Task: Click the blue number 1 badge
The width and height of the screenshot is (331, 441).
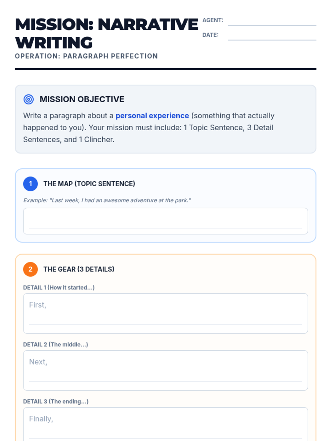Action: [x=30, y=184]
